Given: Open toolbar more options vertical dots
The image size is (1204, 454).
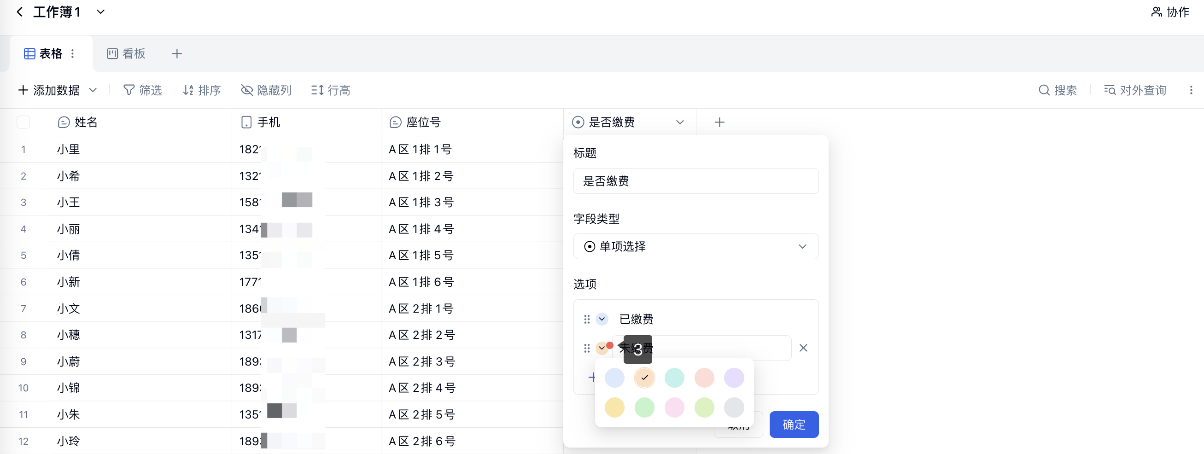Looking at the screenshot, I should coord(1191,90).
